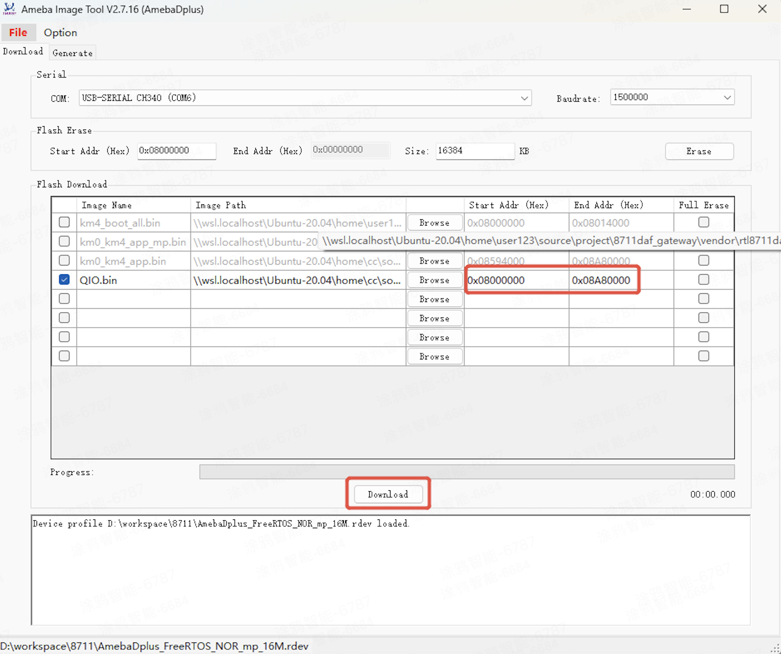Browse for the QIO.bin image path
The height and width of the screenshot is (654, 781).
point(434,280)
